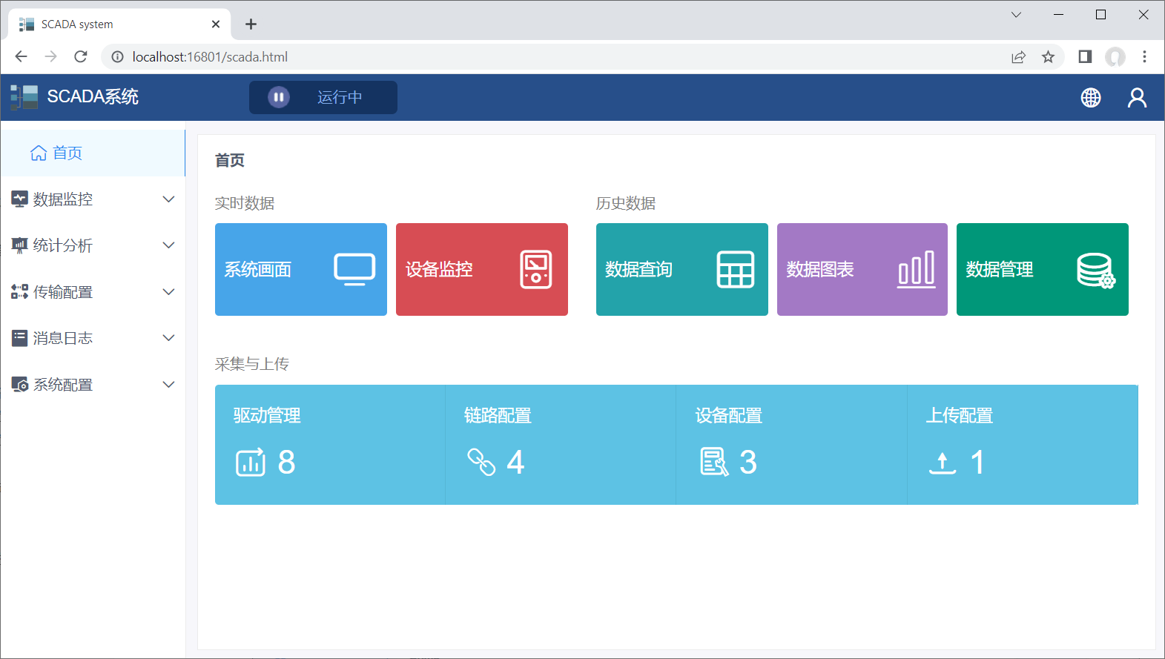Open the language globe icon
Viewport: 1165px width, 659px height.
tap(1091, 98)
